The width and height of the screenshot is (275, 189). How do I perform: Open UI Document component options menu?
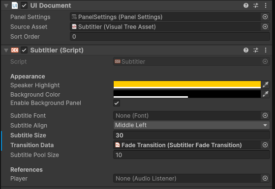pyautogui.click(x=266, y=5)
